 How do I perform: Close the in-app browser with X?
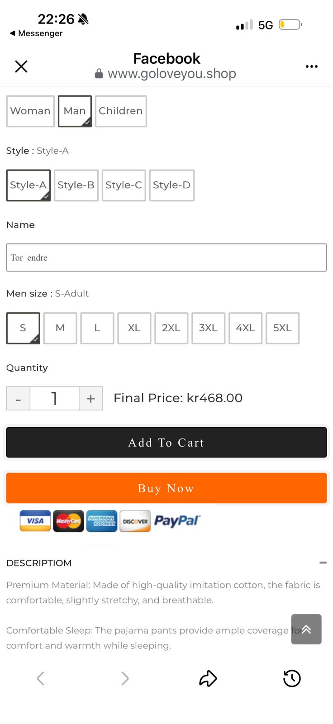21,67
